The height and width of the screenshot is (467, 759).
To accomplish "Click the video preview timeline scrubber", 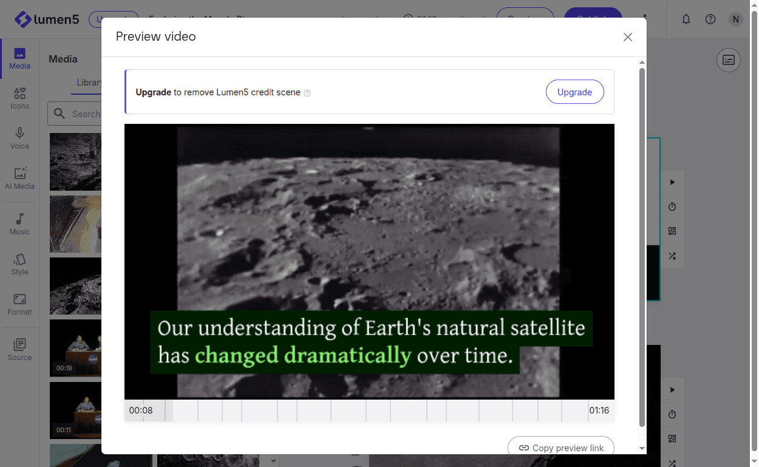I will click(369, 411).
